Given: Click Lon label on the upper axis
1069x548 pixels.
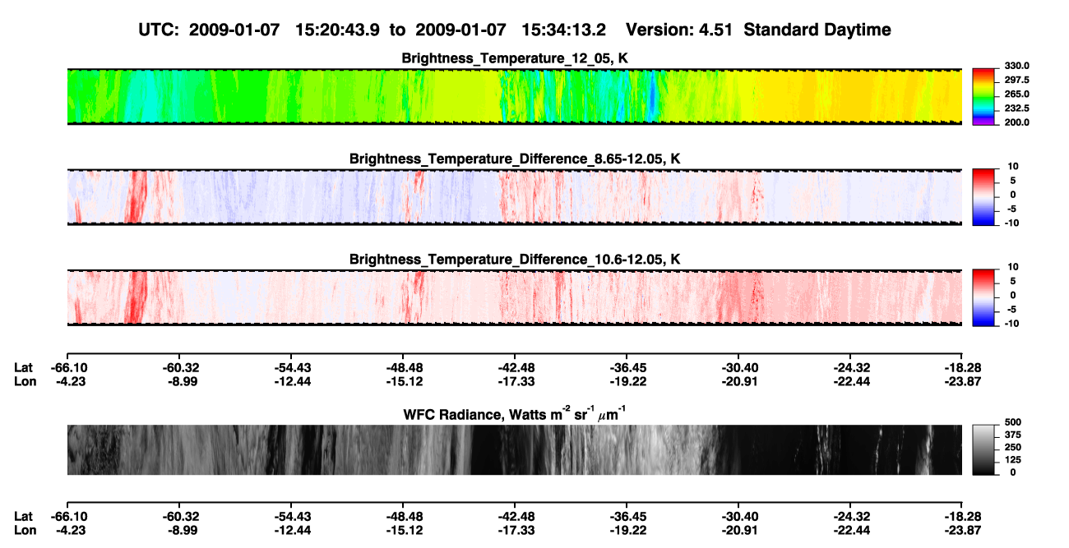Looking at the screenshot, I should coord(24,380).
